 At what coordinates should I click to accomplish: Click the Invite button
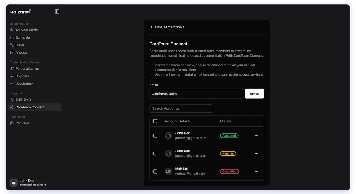pyautogui.click(x=255, y=94)
